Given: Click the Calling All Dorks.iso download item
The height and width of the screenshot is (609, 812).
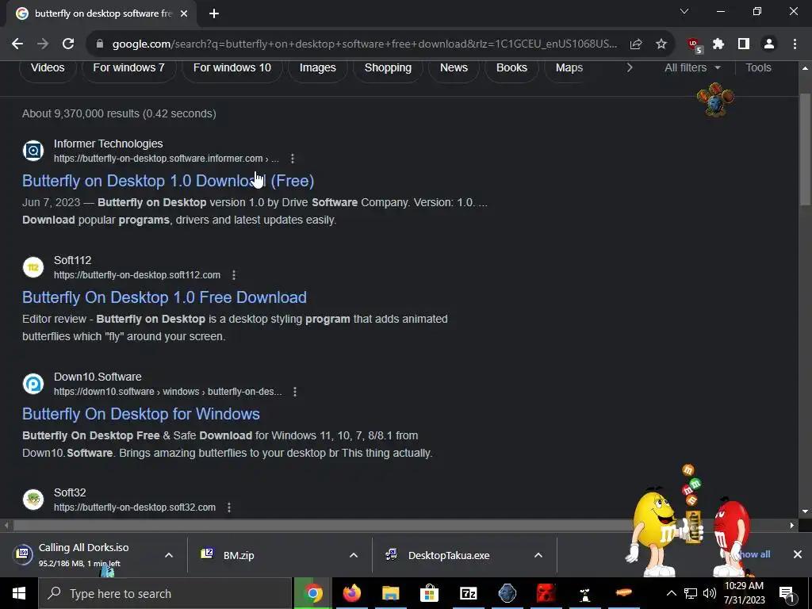Looking at the screenshot, I should [82, 554].
